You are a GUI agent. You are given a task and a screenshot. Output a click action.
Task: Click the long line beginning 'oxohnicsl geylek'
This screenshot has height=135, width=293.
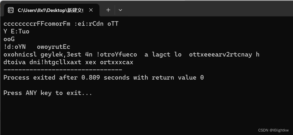[131, 54]
